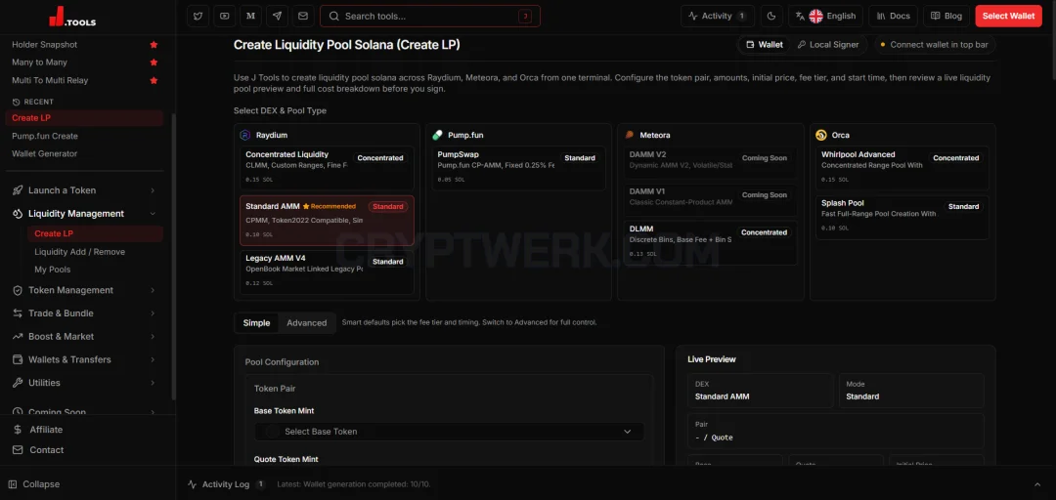Open the Activity panel button
1056x500 pixels.
(718, 17)
